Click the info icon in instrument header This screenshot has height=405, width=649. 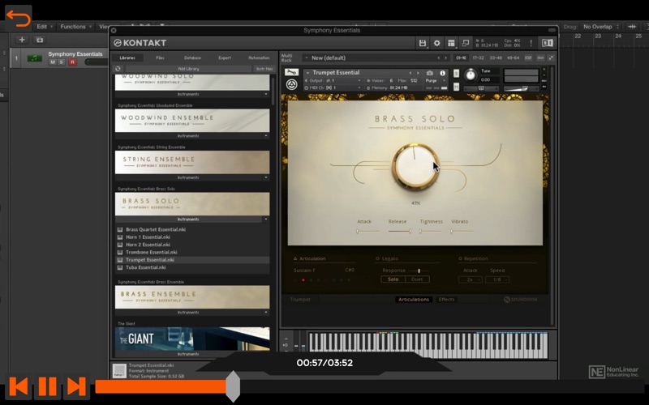pos(442,73)
